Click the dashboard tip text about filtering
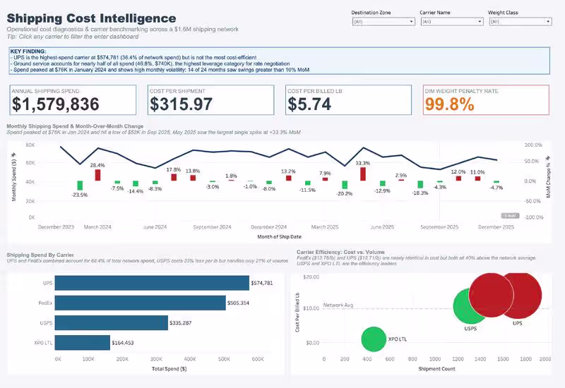 (73, 37)
